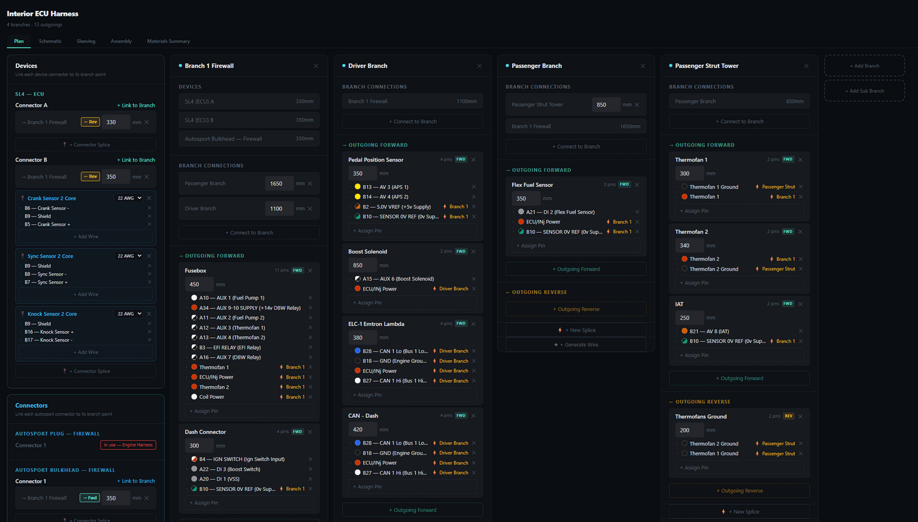Remove the A15 AUX 6 Boost Solenoid pin
This screenshot has width=918, height=522.
point(474,279)
